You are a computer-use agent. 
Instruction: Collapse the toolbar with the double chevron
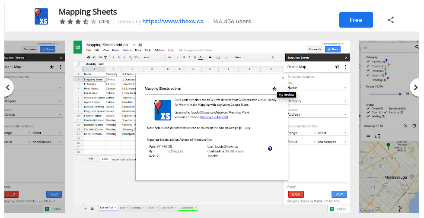click(x=273, y=57)
